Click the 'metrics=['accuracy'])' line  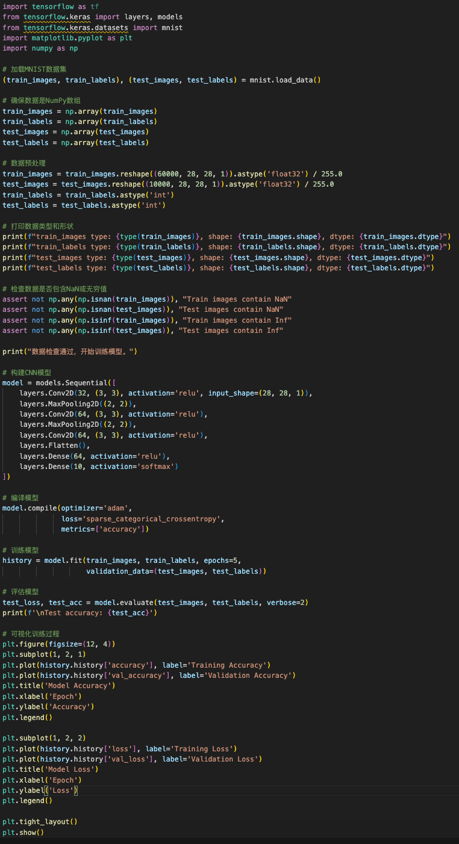click(x=105, y=529)
